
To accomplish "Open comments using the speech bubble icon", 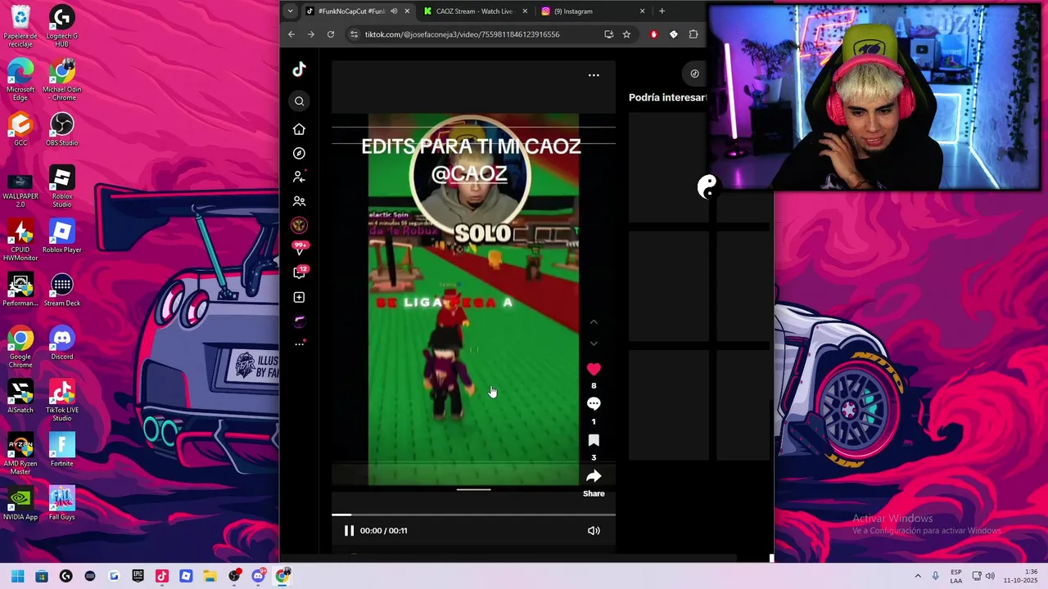I will click(x=594, y=404).
